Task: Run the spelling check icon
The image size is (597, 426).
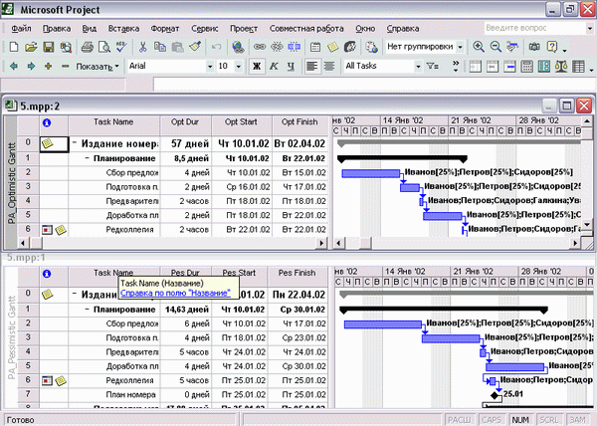Action: (x=121, y=47)
